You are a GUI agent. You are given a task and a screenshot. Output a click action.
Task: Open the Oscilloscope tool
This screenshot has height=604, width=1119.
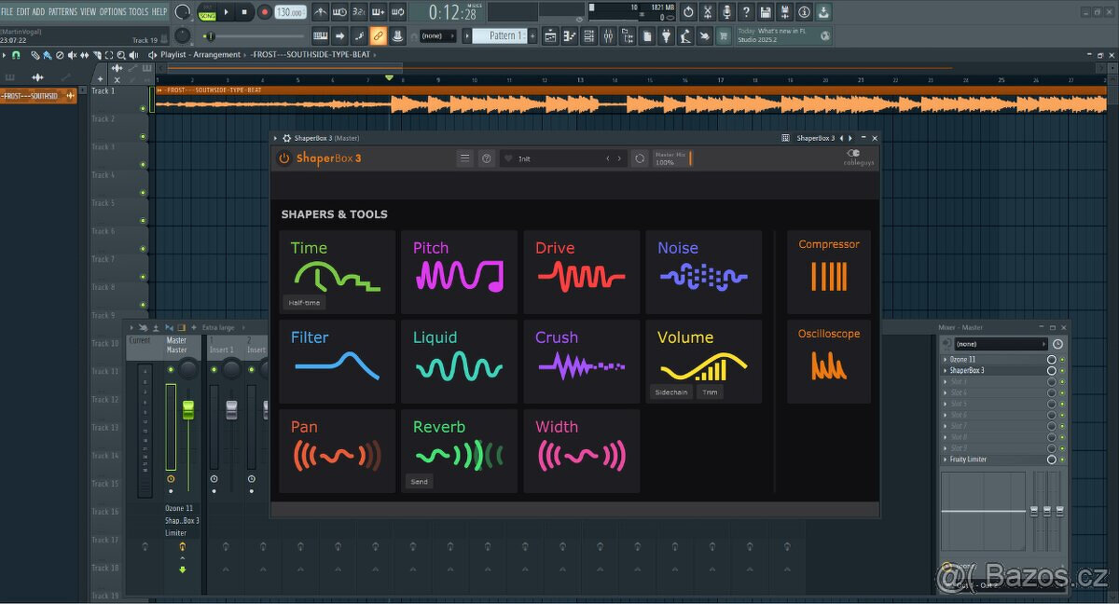(828, 361)
